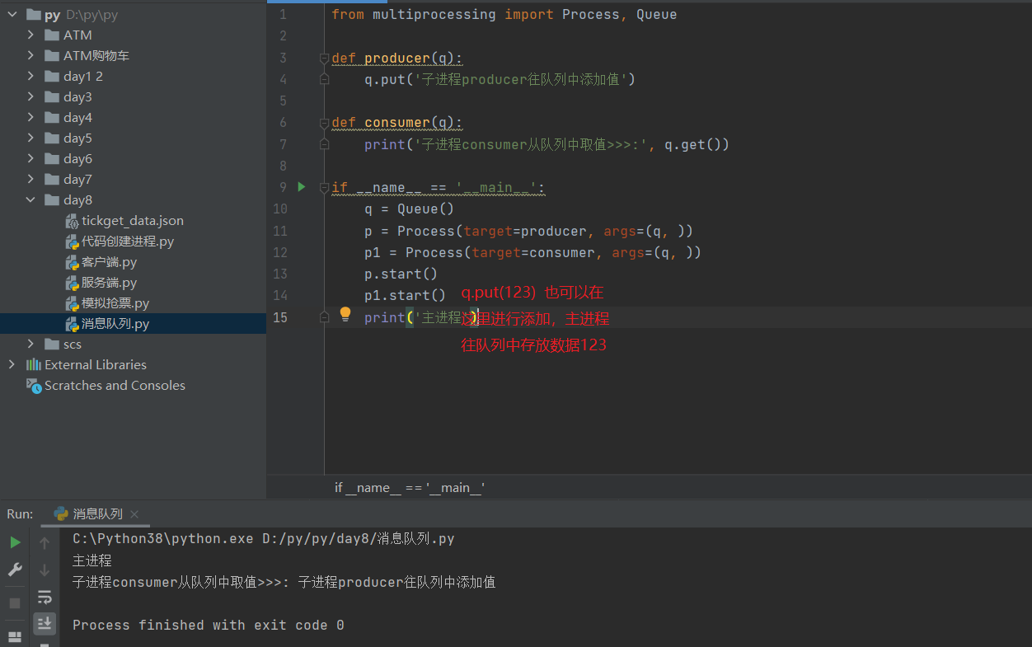Click the Stop process square icon
Screen dimensions: 1032x647
coord(15,603)
